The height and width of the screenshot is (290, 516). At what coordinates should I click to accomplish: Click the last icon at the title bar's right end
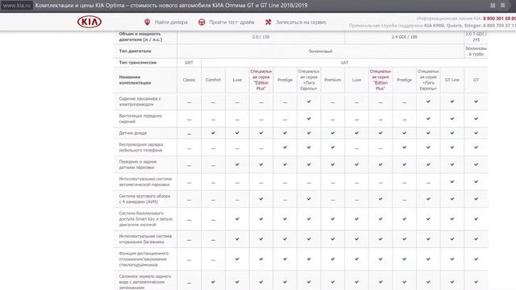coord(503,6)
